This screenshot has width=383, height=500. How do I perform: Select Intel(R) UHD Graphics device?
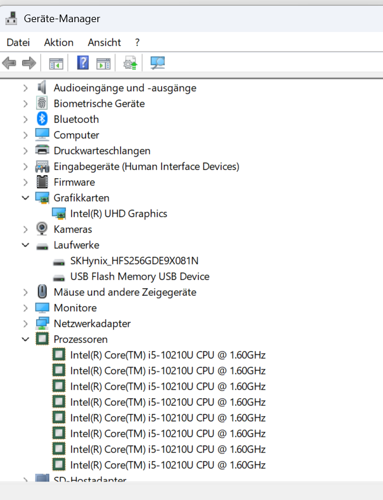pos(118,214)
